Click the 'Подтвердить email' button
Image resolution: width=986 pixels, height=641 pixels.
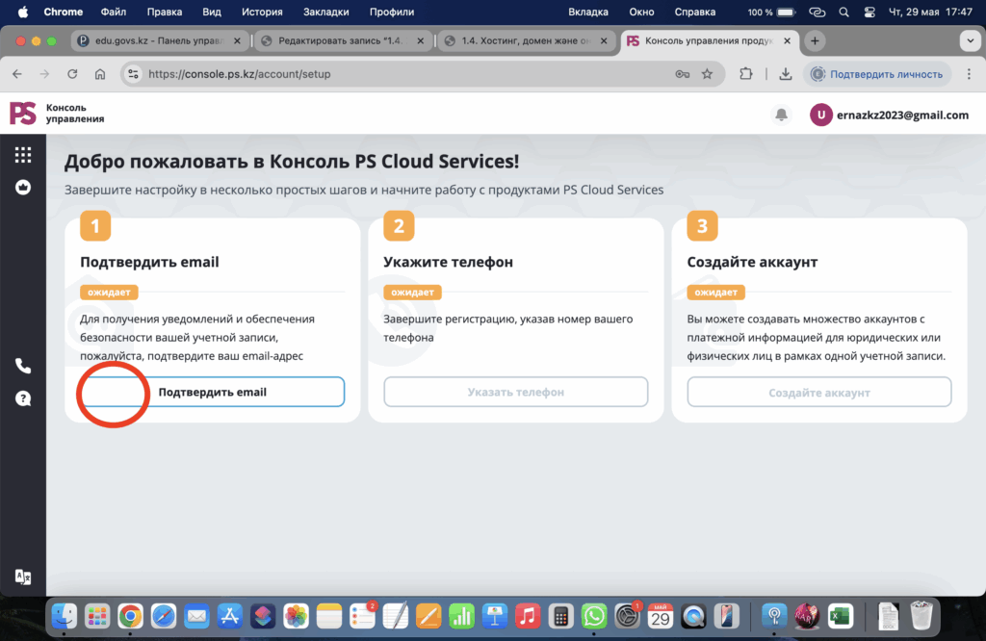click(x=212, y=392)
